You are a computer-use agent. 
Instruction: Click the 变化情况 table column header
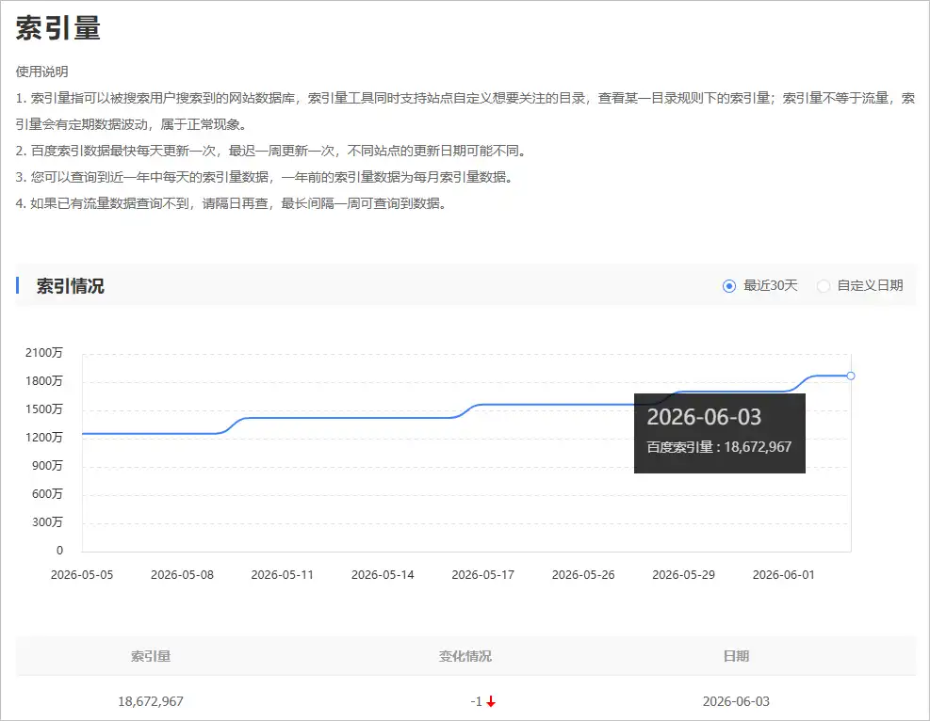click(x=465, y=656)
